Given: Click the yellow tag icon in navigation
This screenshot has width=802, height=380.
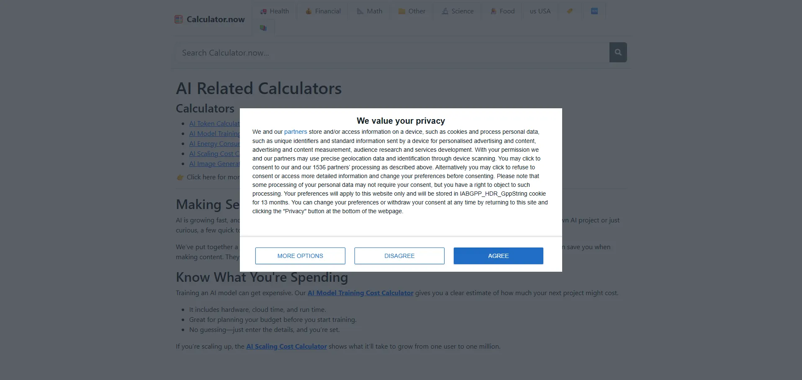Looking at the screenshot, I should coord(570,11).
